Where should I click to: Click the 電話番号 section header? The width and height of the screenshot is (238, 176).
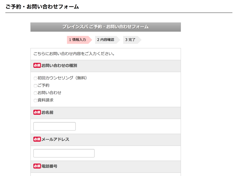106,167
